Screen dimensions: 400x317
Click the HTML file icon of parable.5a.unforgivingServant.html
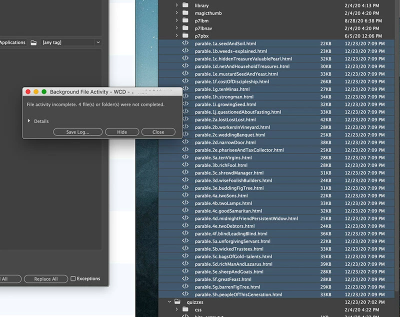(x=185, y=241)
